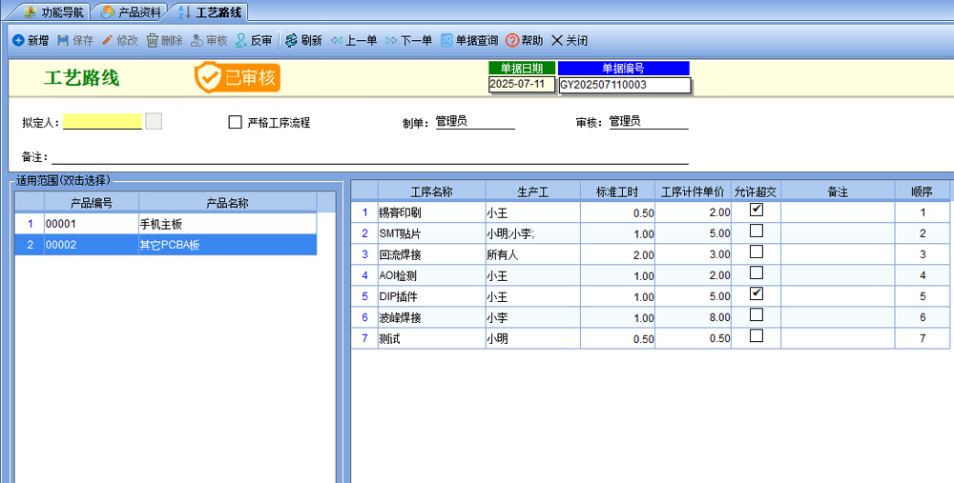Uncheck 允许超交 for 锡膏印刷 row
Image resolution: width=954 pixels, height=483 pixels.
point(757,210)
